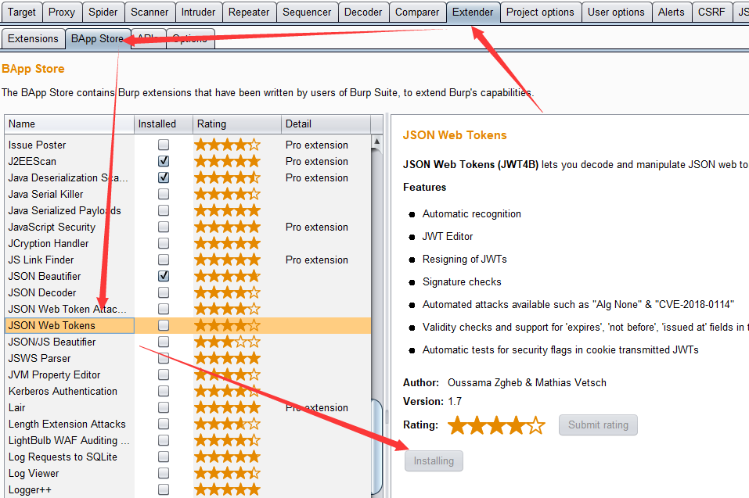Click the list scrollbar up arrow
This screenshot has height=498, width=749.
pyautogui.click(x=377, y=142)
